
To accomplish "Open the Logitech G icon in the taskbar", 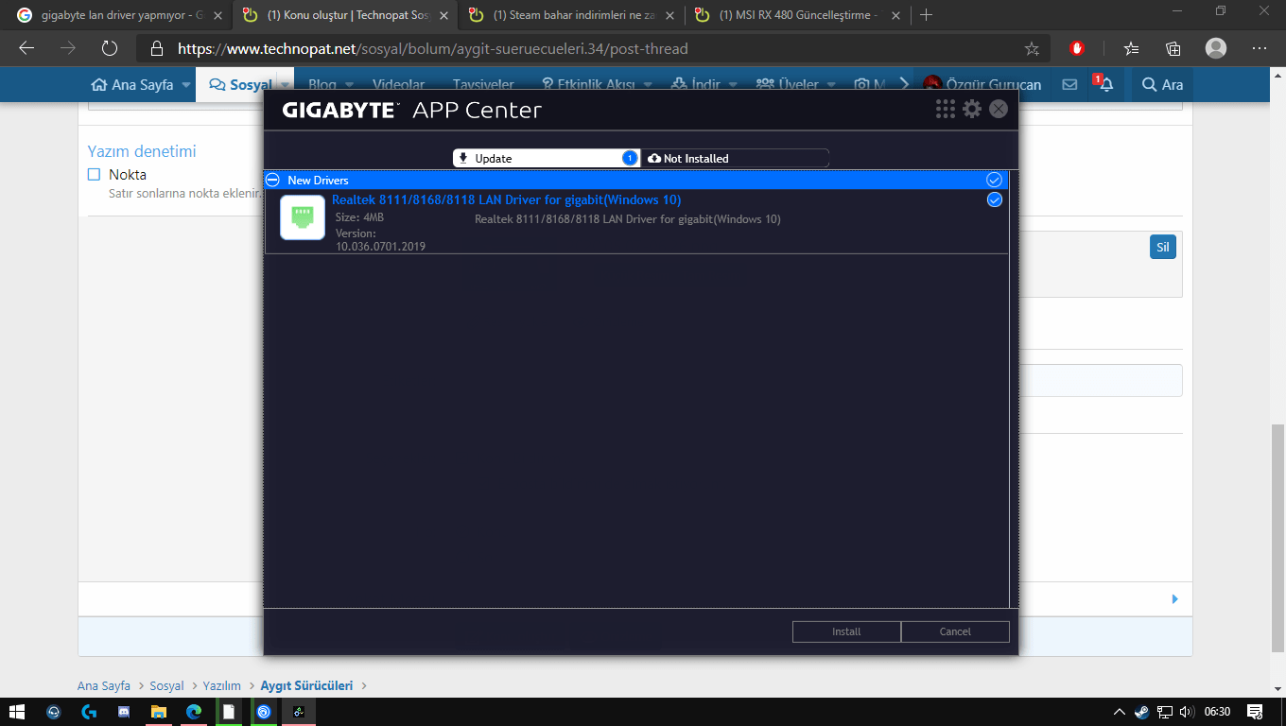I will pos(88,712).
